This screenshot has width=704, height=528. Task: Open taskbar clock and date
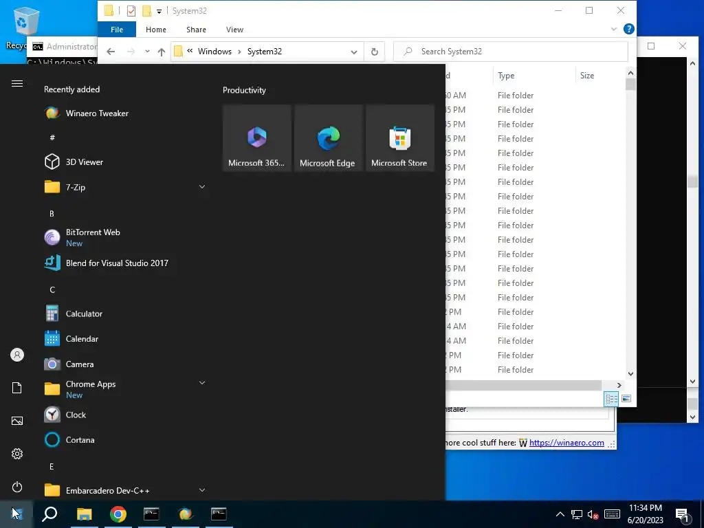click(x=645, y=514)
